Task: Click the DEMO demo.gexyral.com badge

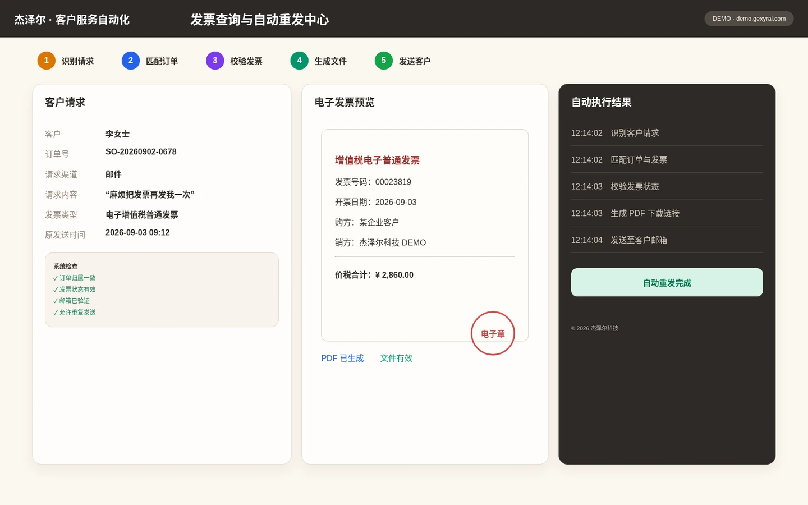Action: pyautogui.click(x=749, y=19)
